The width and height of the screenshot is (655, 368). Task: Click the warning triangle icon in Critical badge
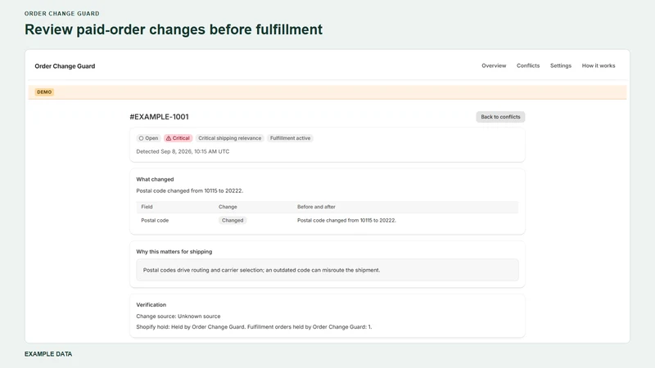coord(169,138)
